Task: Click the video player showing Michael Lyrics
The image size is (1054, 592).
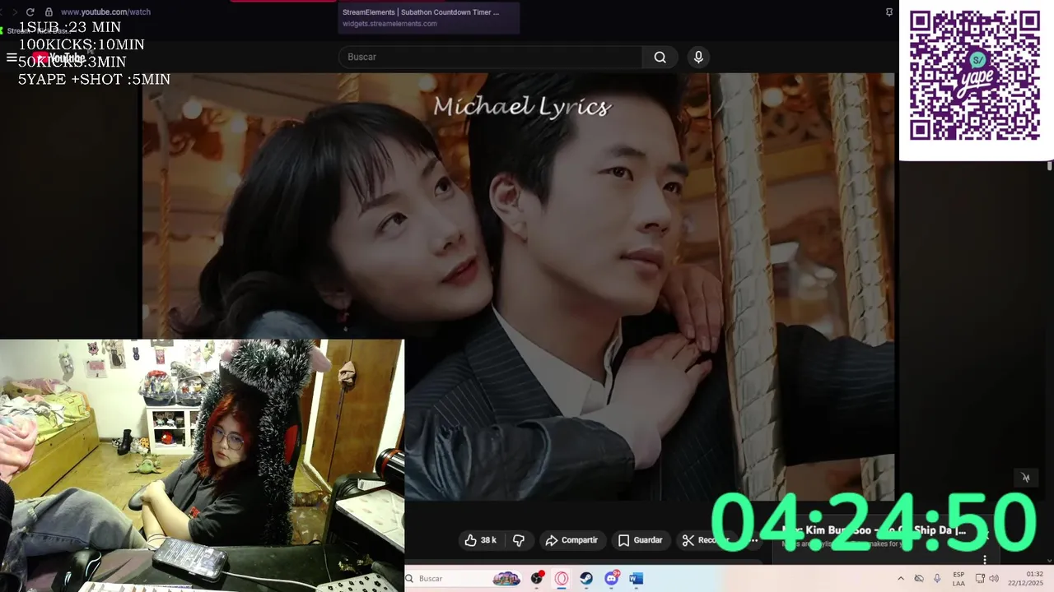Action: coord(518,286)
